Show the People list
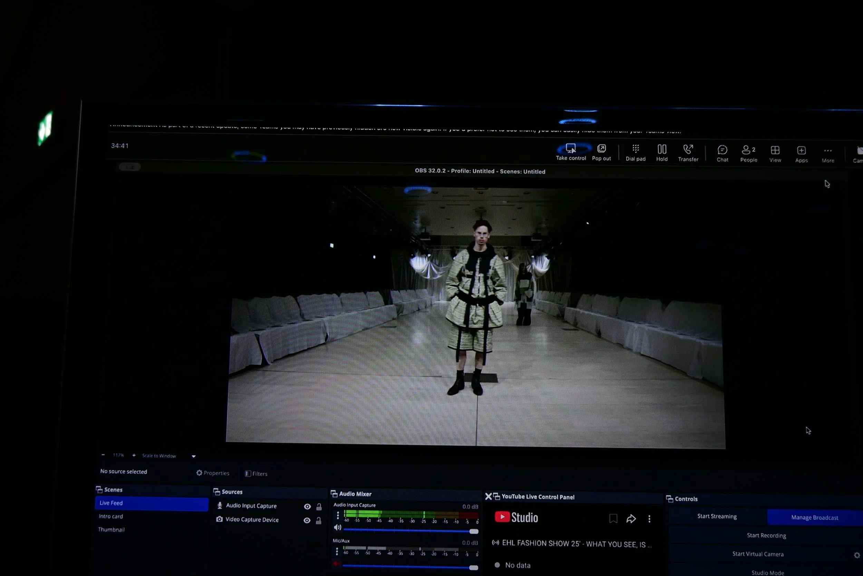This screenshot has width=863, height=576. 748,150
